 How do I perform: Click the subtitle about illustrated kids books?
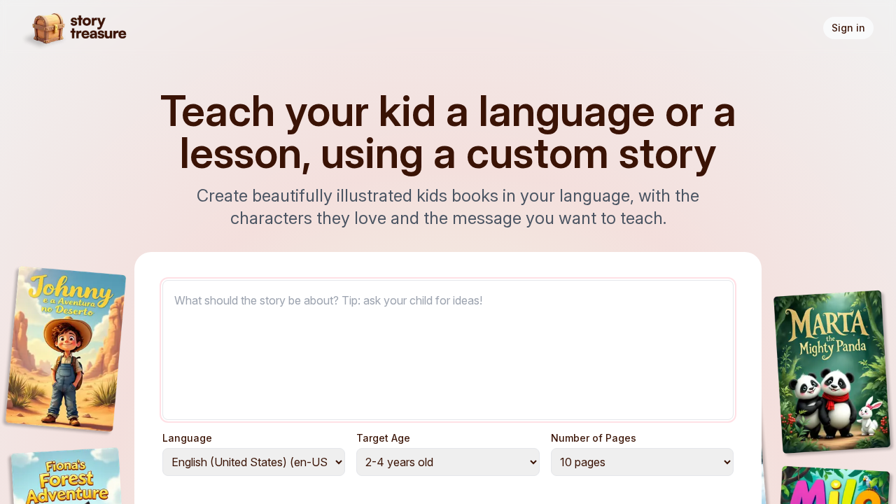click(x=448, y=207)
